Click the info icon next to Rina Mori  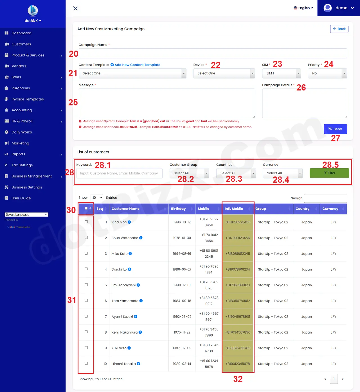click(x=129, y=222)
